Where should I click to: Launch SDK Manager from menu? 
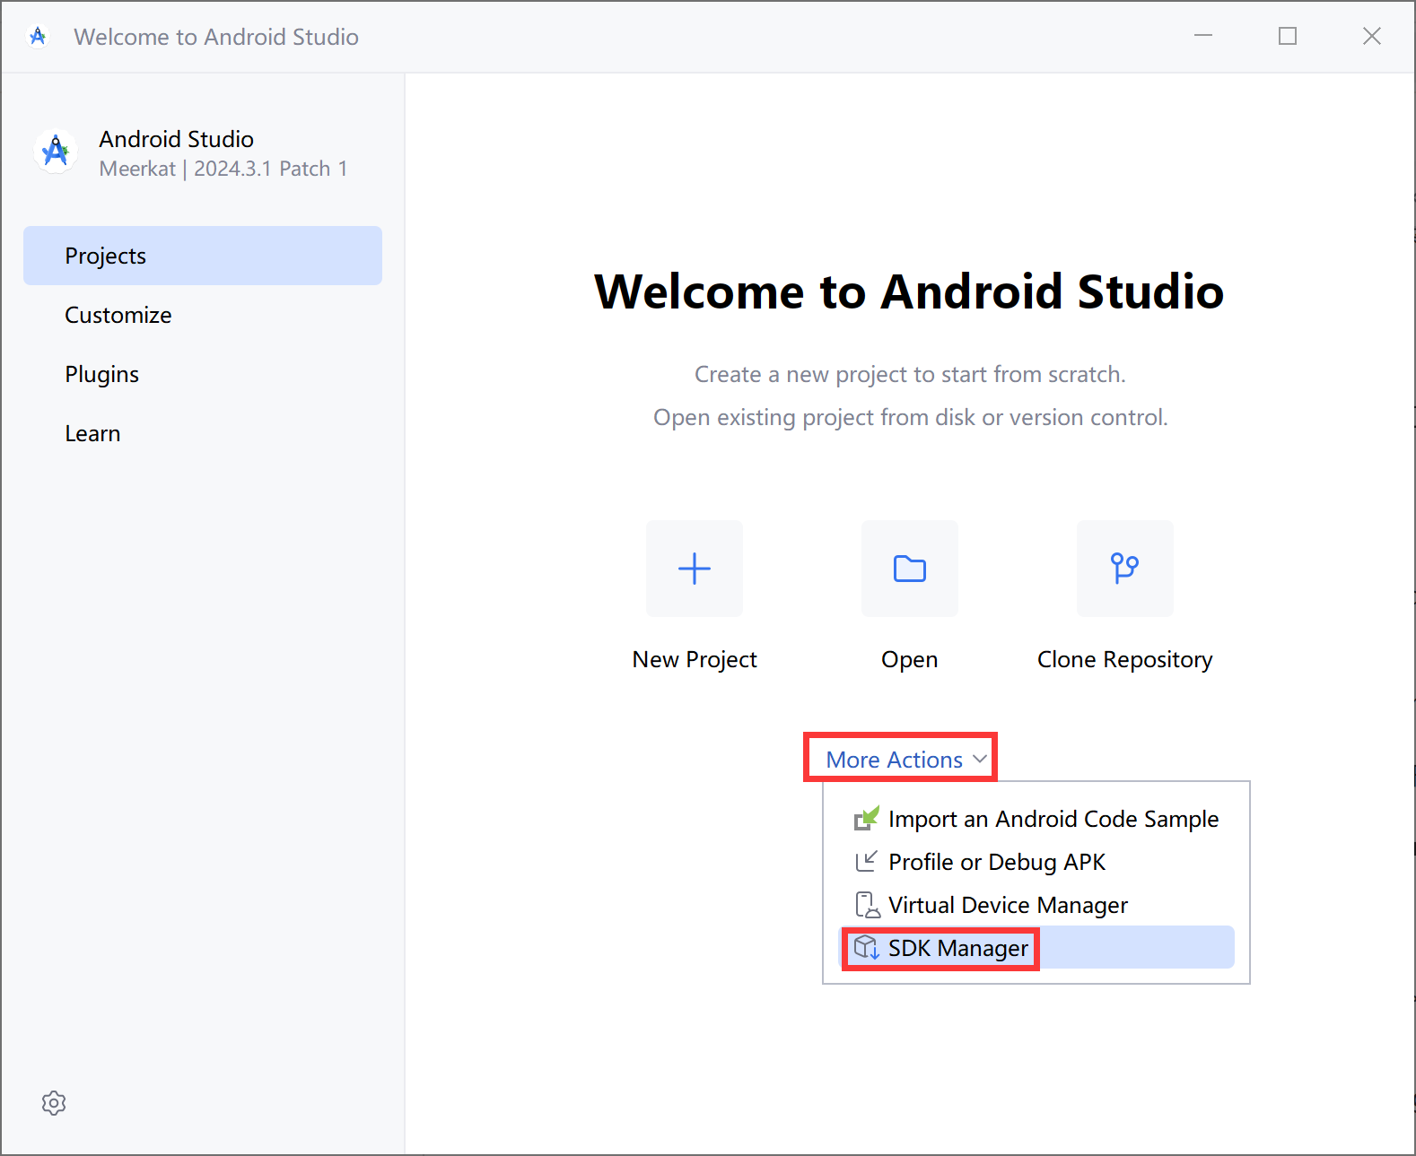(1036, 948)
